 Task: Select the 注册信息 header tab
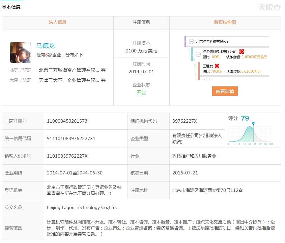point(141,22)
